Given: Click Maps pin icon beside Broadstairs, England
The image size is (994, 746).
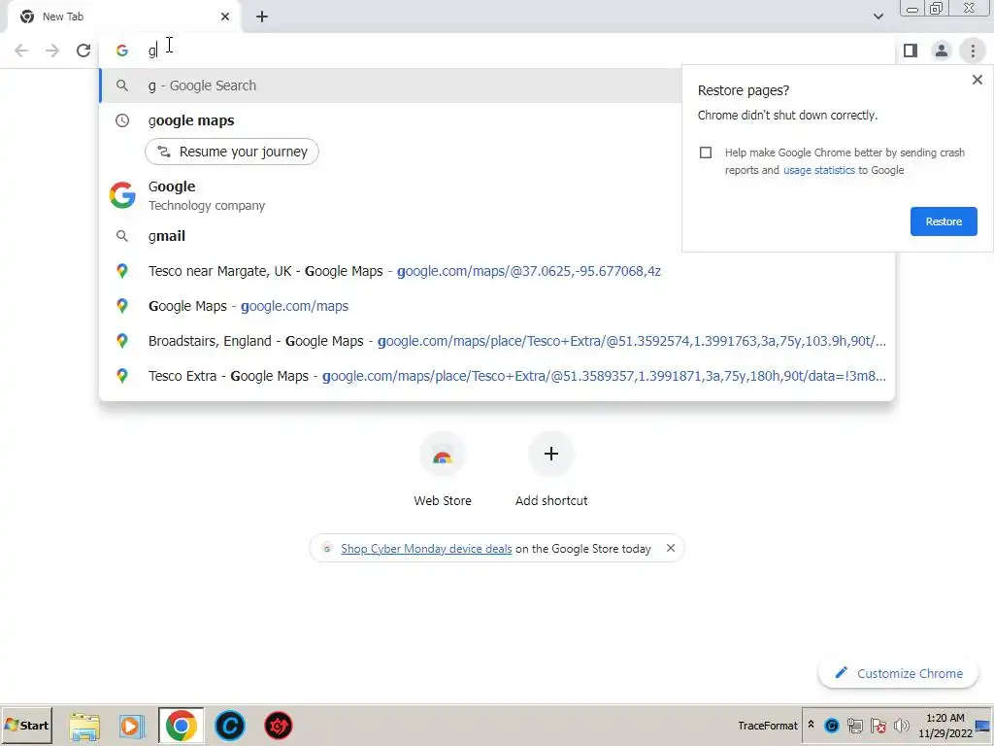Looking at the screenshot, I should tap(122, 341).
